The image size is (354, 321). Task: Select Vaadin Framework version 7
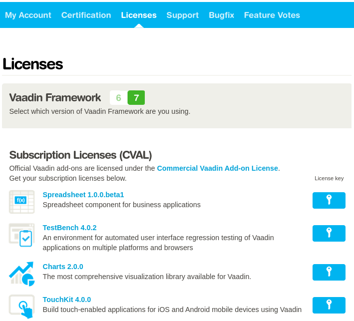[136, 97]
